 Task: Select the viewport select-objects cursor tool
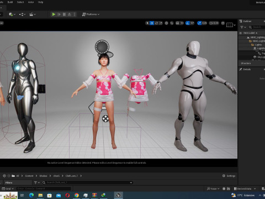coord(147,23)
